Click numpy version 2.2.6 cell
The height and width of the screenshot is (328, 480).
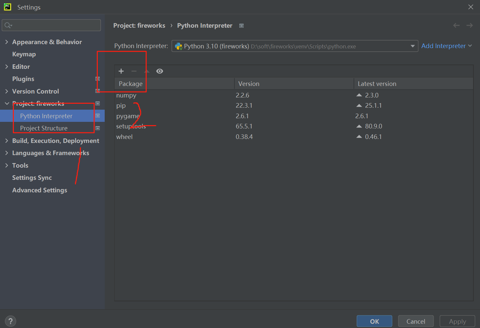[242, 95]
